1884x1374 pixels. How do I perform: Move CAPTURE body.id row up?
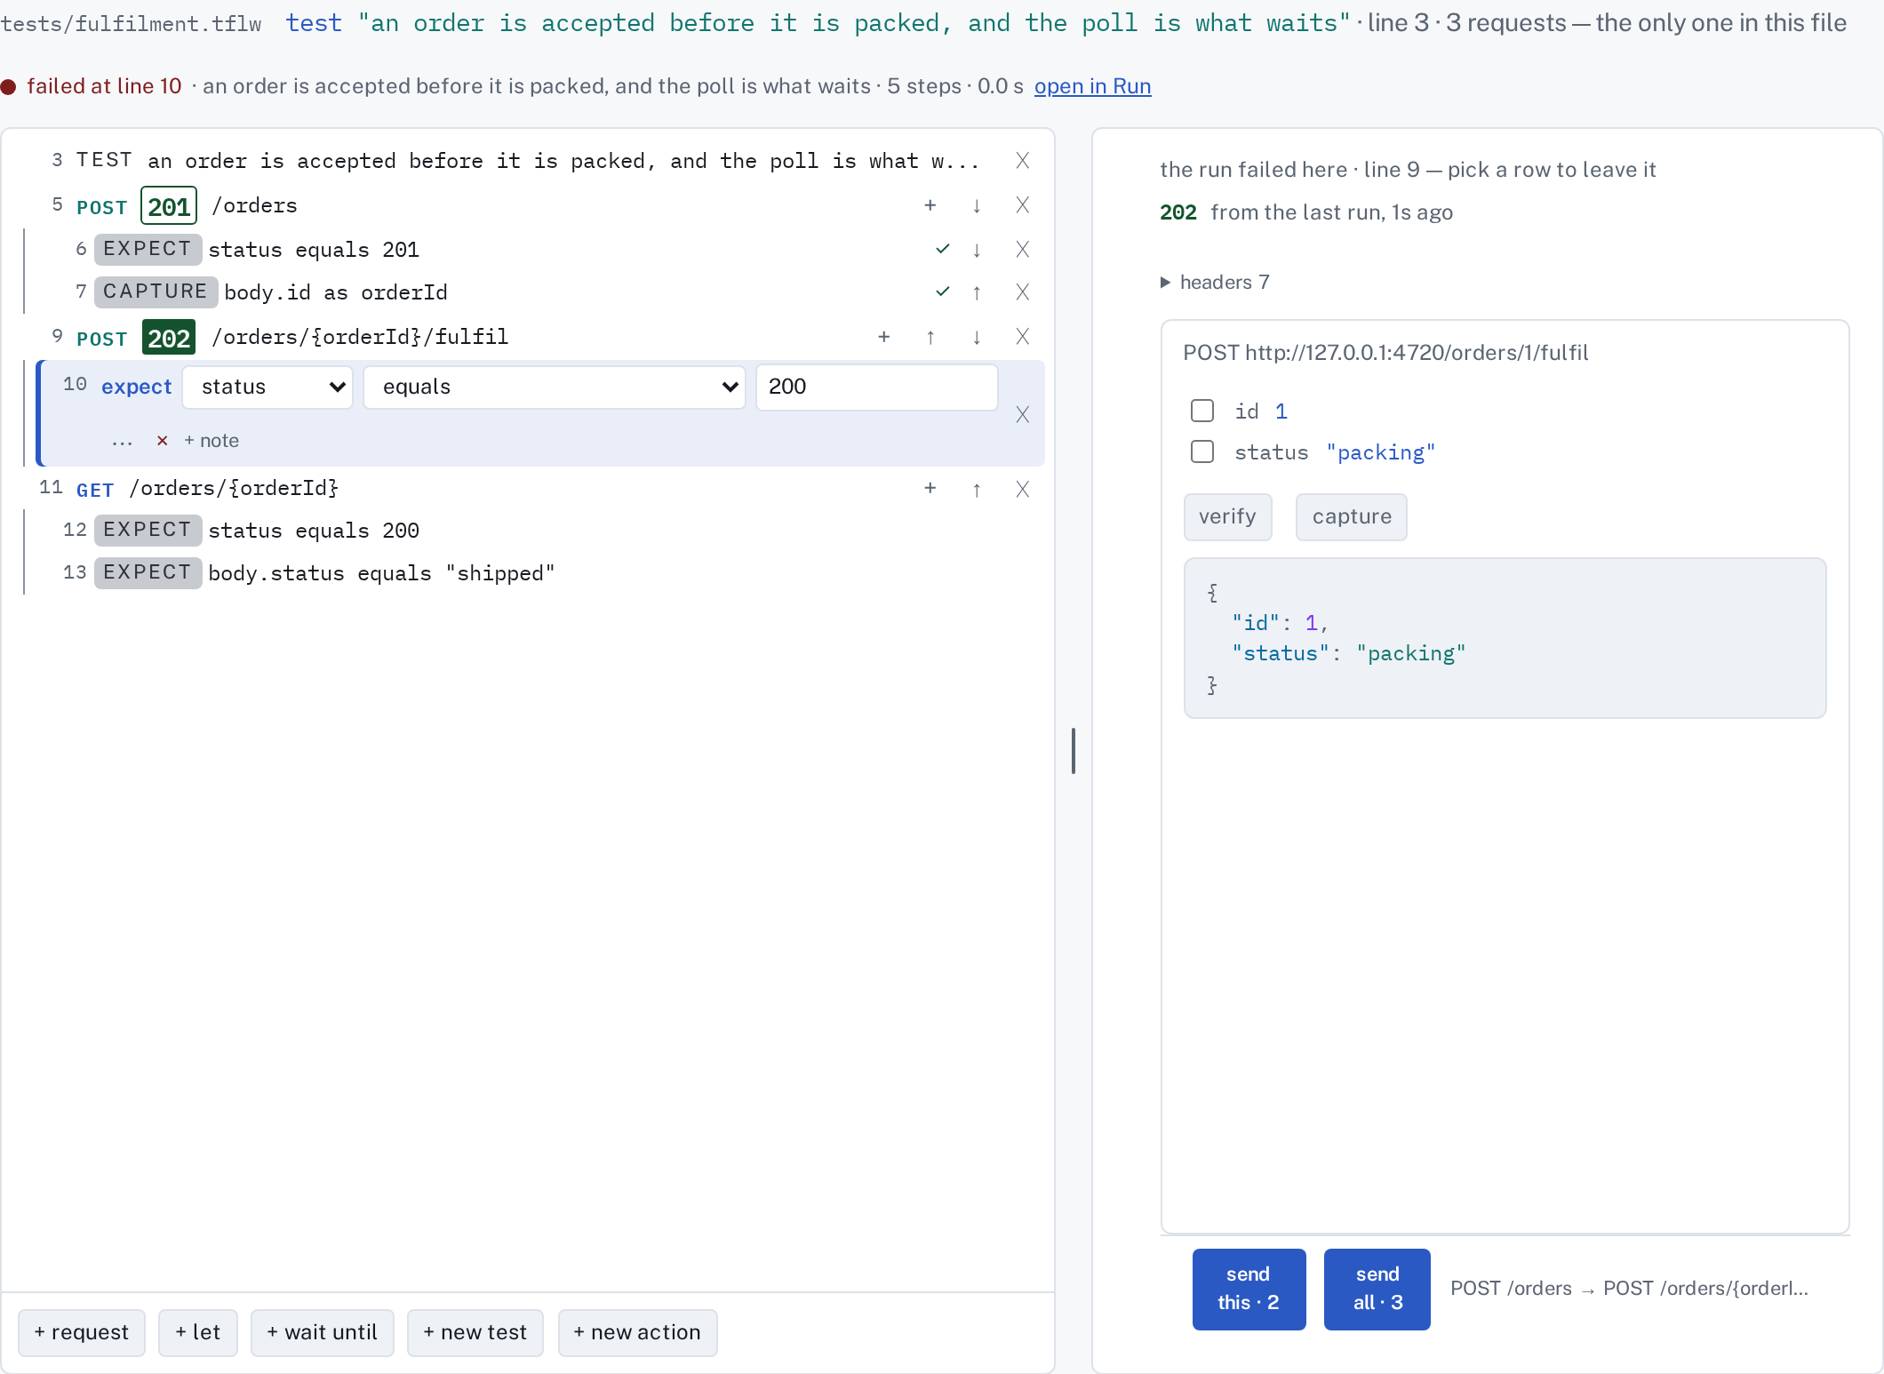click(976, 292)
